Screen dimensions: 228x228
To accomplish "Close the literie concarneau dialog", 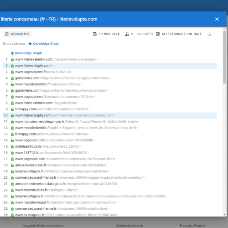I will pyautogui.click(x=217, y=19).
